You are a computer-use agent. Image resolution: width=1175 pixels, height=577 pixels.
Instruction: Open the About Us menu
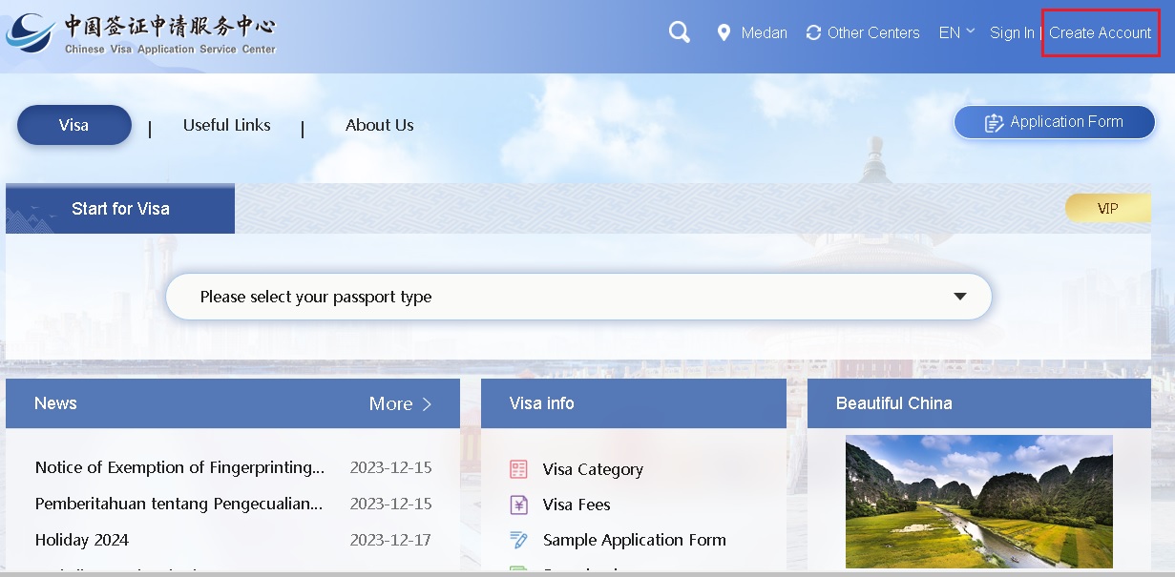click(x=379, y=125)
